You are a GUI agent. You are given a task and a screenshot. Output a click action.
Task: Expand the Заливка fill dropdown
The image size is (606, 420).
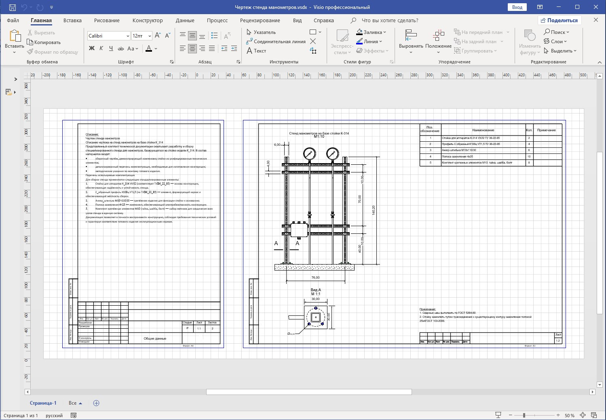click(384, 32)
